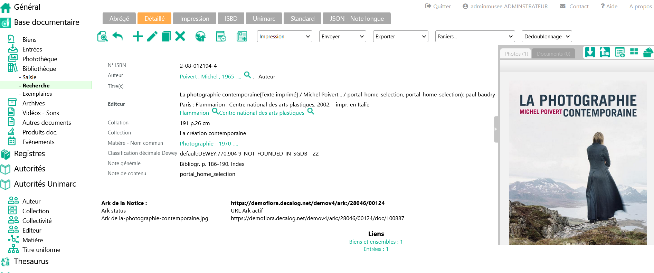Duplicate the record with copy icon
The height and width of the screenshot is (273, 654).
click(x=166, y=36)
